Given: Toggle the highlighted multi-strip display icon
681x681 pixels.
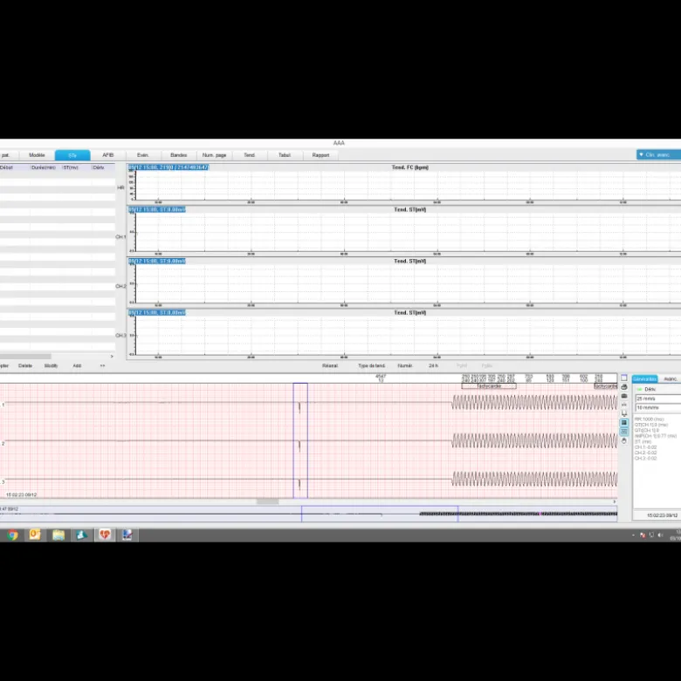Looking at the screenshot, I should coord(624,432).
